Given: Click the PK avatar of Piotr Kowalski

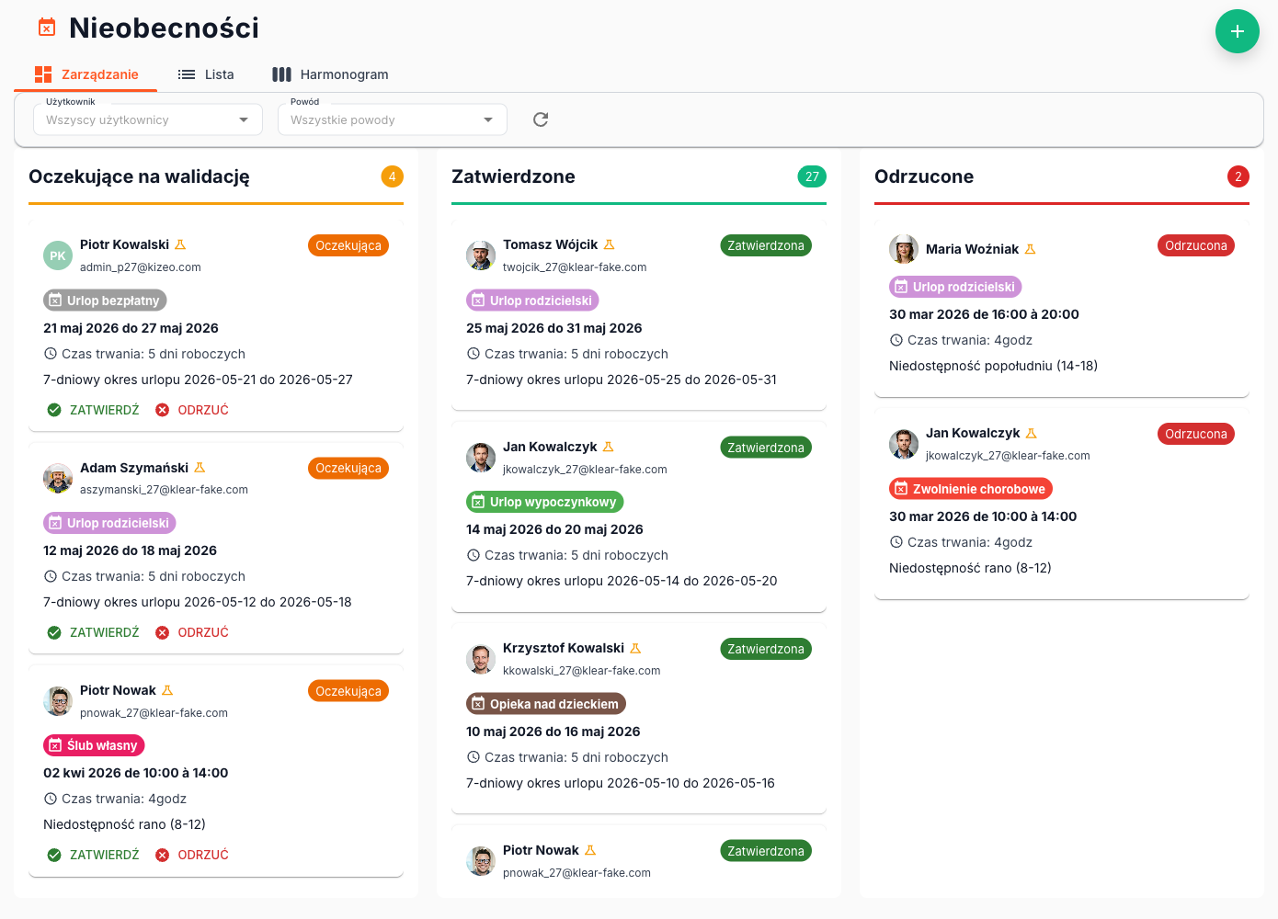Looking at the screenshot, I should [57, 255].
